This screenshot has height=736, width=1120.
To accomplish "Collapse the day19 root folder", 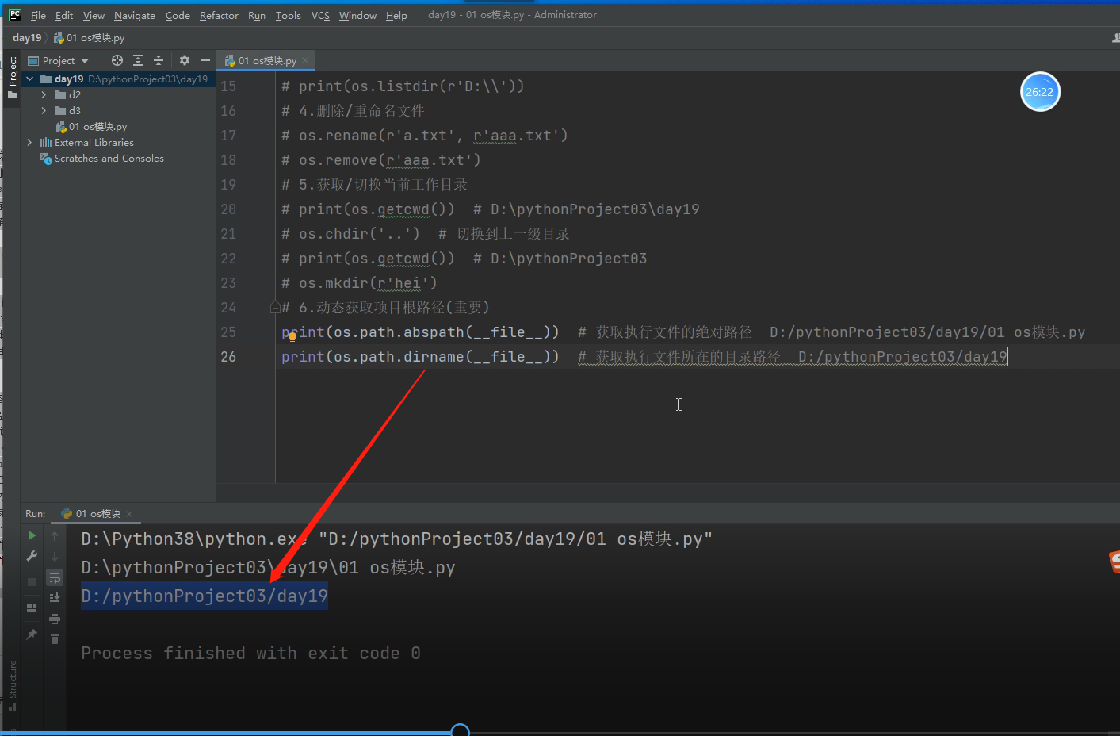I will pyautogui.click(x=30, y=79).
